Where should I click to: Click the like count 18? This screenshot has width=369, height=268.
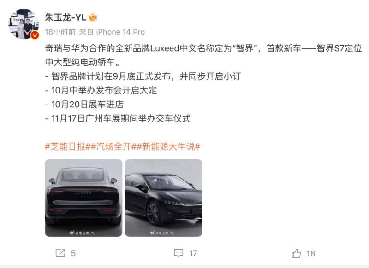[x=310, y=253]
